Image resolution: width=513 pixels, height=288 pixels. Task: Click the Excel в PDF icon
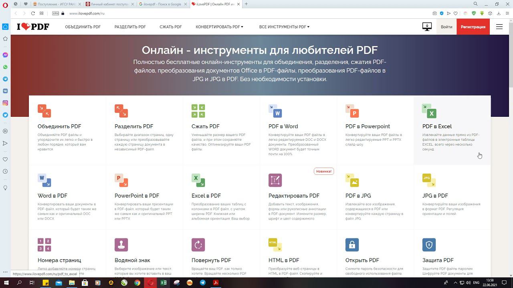[198, 180]
